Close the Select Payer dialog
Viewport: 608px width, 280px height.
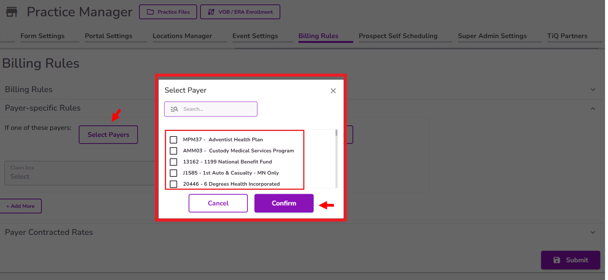pos(333,91)
